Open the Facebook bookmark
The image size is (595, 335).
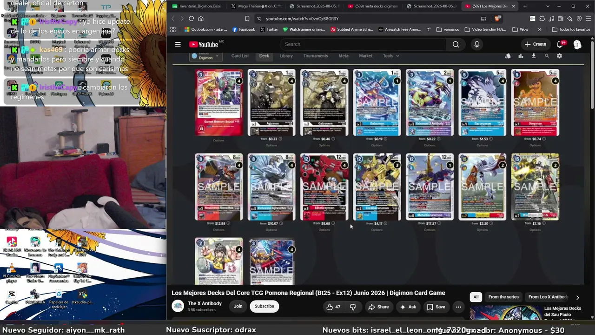pos(244,29)
